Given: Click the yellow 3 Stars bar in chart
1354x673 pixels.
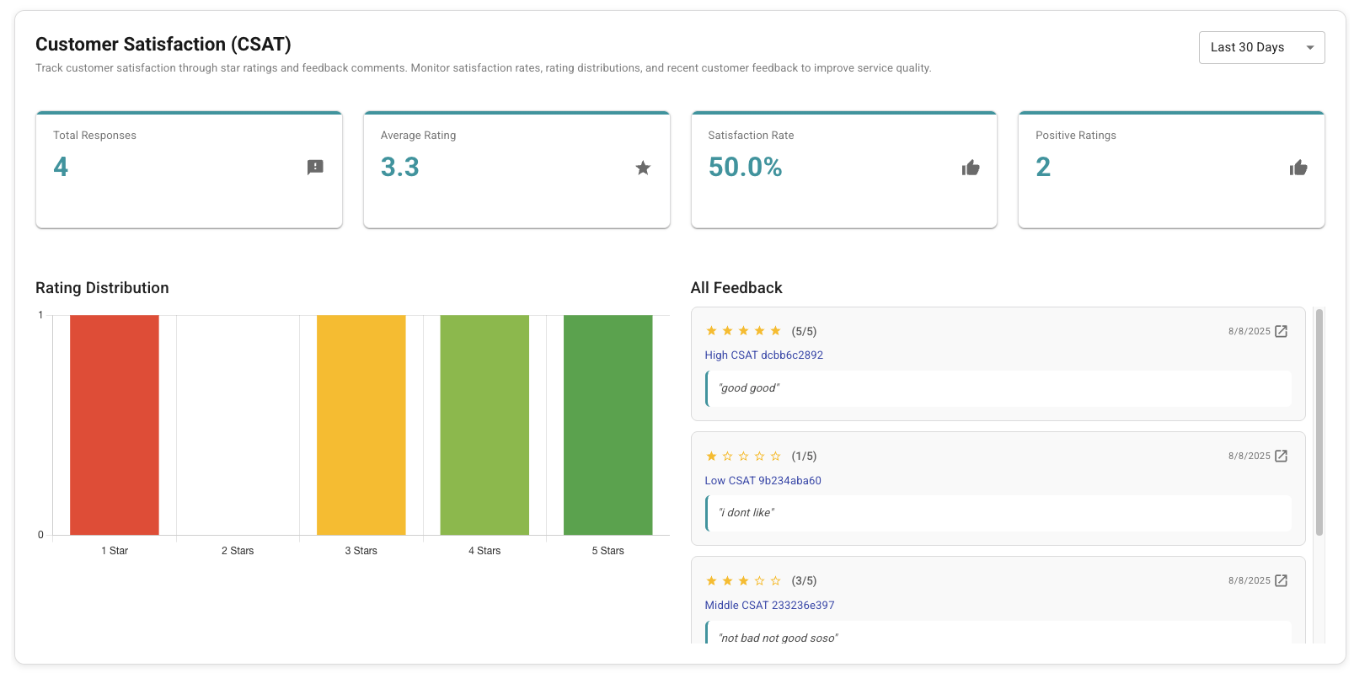Looking at the screenshot, I should tap(361, 425).
